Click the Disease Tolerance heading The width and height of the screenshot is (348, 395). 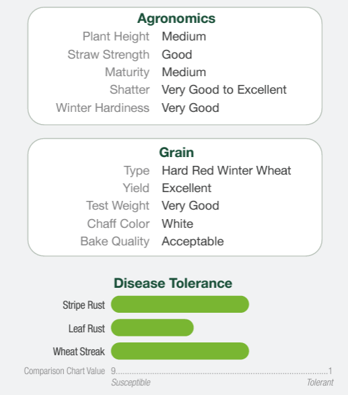coord(173,283)
